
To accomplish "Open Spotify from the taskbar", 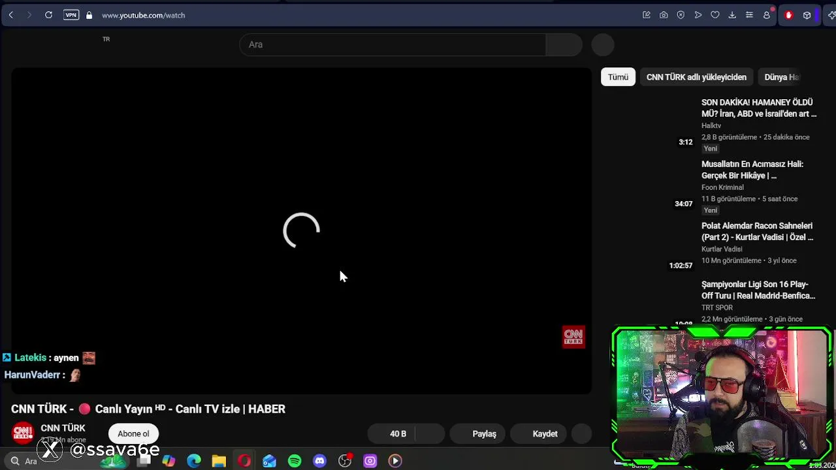I will pos(295,461).
